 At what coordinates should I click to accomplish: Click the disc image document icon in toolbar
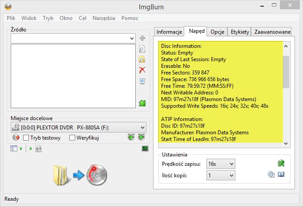[x=38, y=148]
